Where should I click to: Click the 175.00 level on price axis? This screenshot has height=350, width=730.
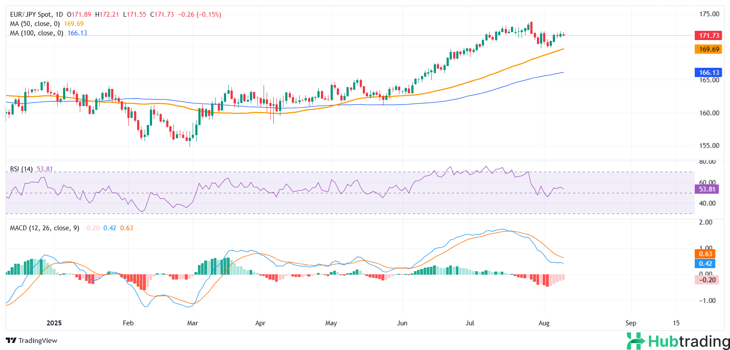709,14
